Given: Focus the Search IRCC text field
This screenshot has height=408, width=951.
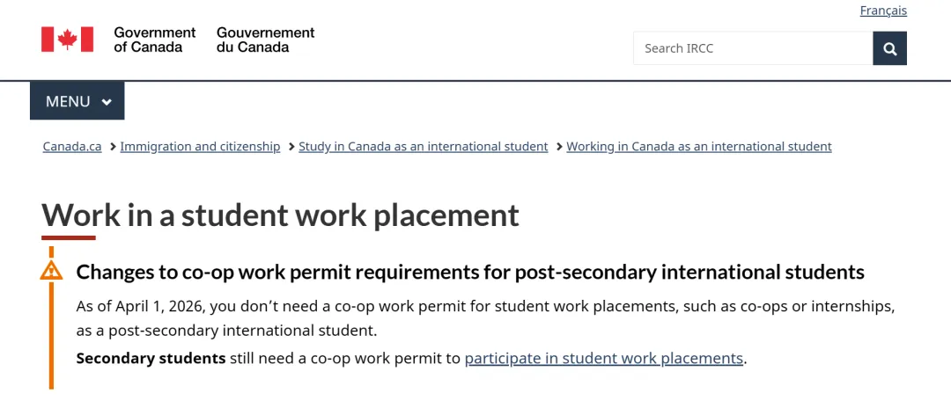Looking at the screenshot, I should pyautogui.click(x=752, y=48).
